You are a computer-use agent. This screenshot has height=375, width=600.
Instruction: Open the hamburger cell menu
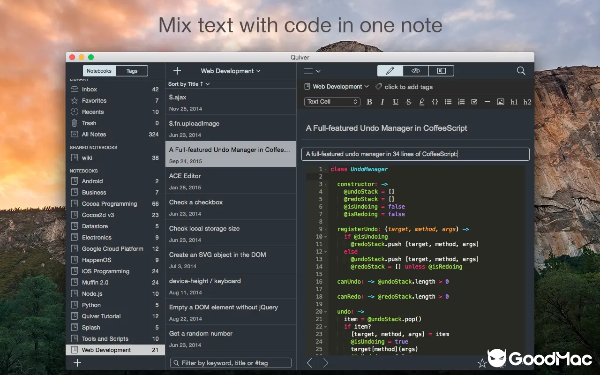pyautogui.click(x=312, y=71)
